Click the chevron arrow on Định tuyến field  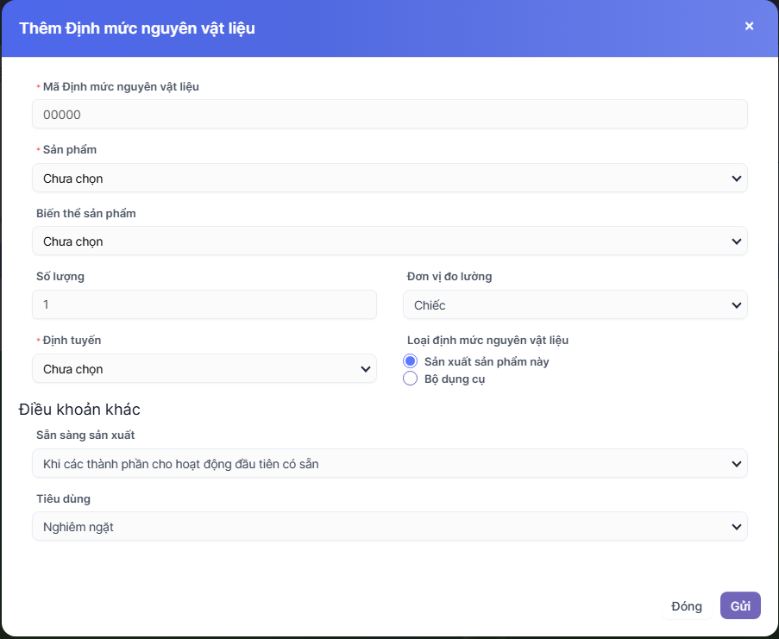[x=365, y=369]
